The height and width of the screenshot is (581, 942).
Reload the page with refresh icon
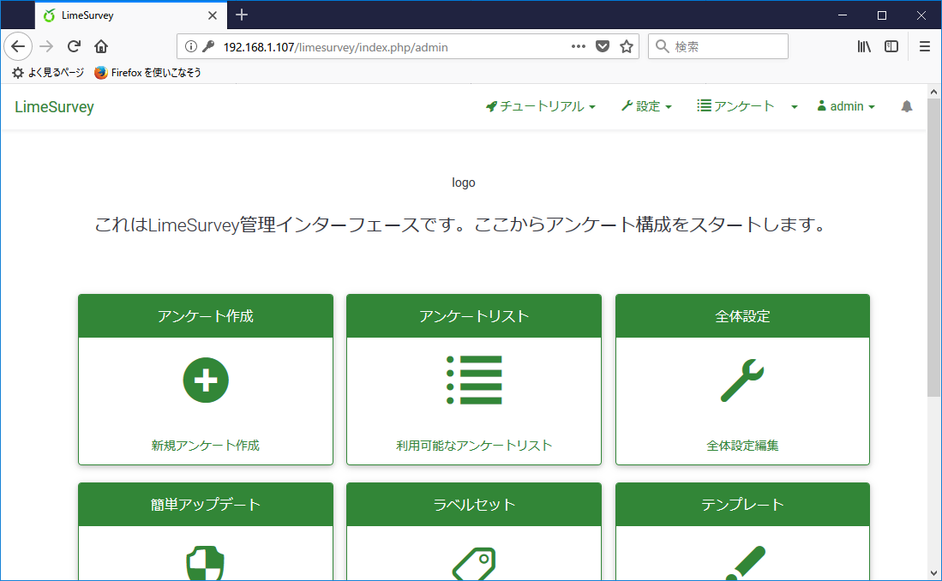point(74,46)
